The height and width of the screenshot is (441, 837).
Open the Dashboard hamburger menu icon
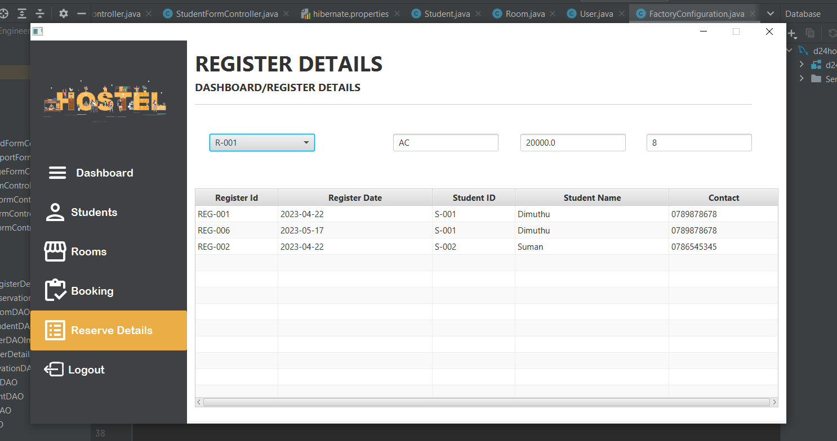(x=57, y=173)
